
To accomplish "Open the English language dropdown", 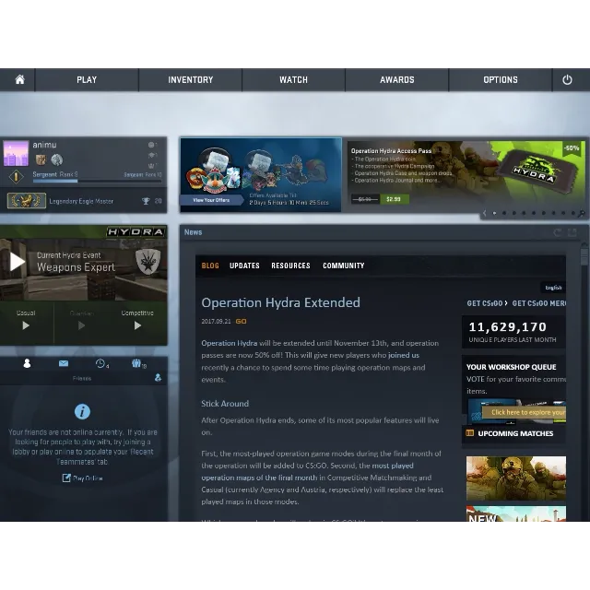I will 553,288.
